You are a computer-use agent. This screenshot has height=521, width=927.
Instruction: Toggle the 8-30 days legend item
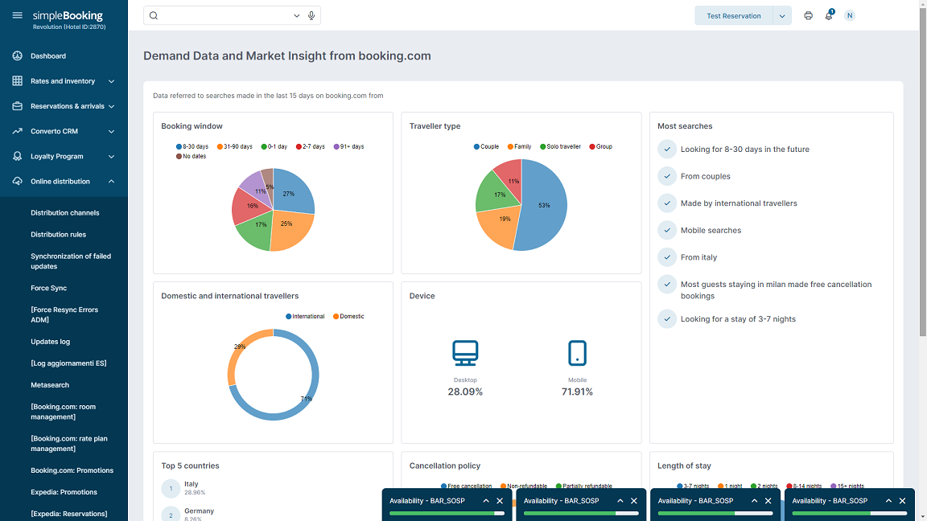(192, 146)
